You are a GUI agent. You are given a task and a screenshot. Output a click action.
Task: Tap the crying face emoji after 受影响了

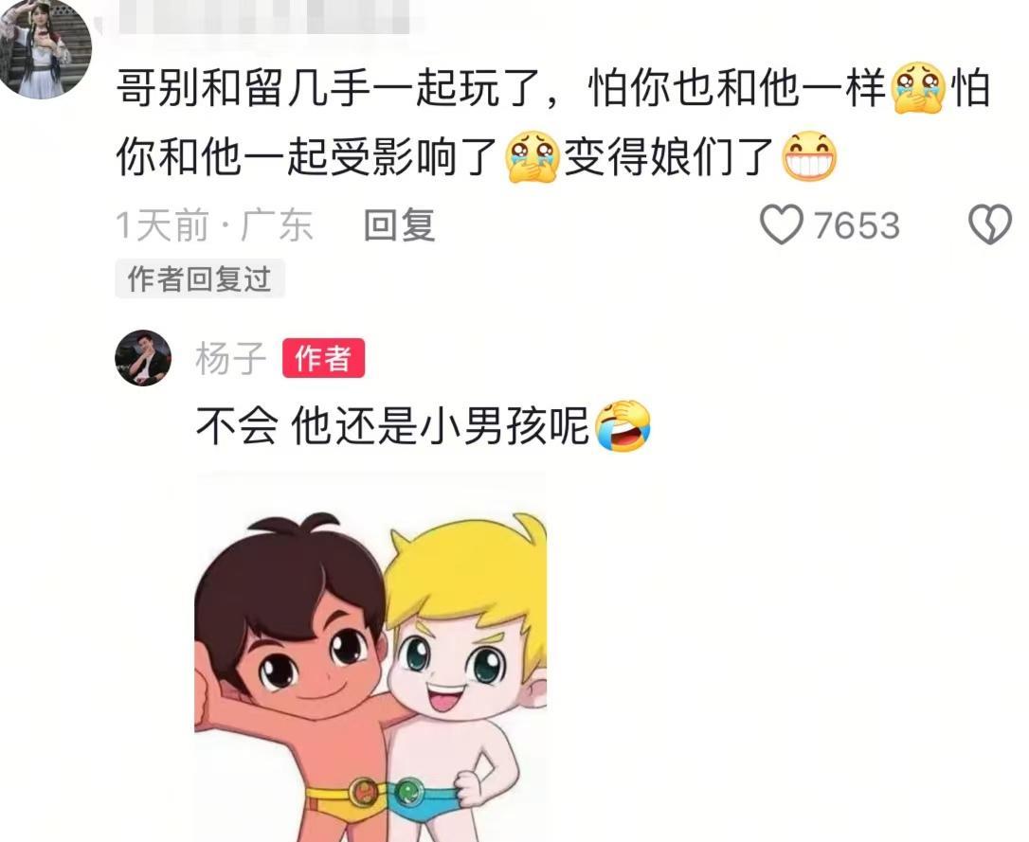click(533, 156)
